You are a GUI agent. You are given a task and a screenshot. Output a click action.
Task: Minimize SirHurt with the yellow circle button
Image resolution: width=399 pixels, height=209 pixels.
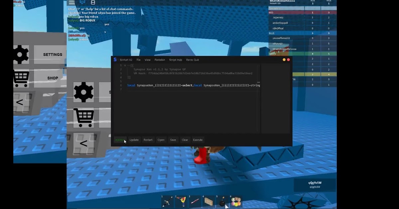[x=284, y=60]
